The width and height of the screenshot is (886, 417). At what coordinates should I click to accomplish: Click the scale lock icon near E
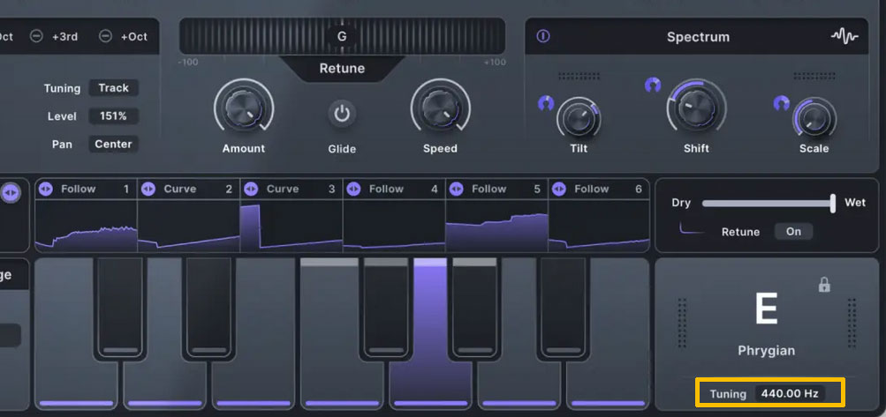tap(824, 285)
